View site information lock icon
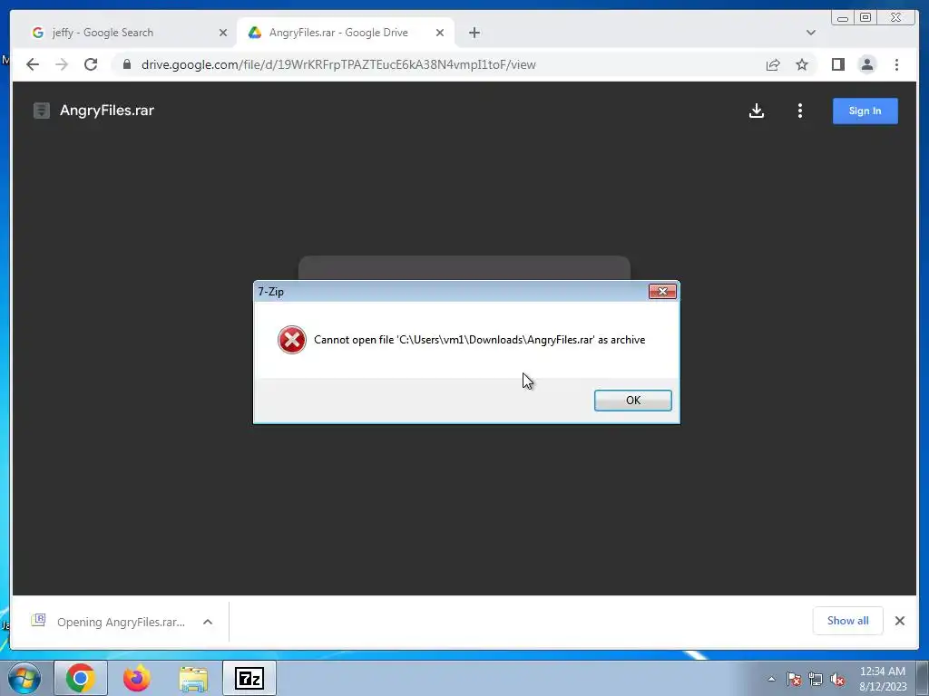The width and height of the screenshot is (929, 696). click(x=127, y=64)
